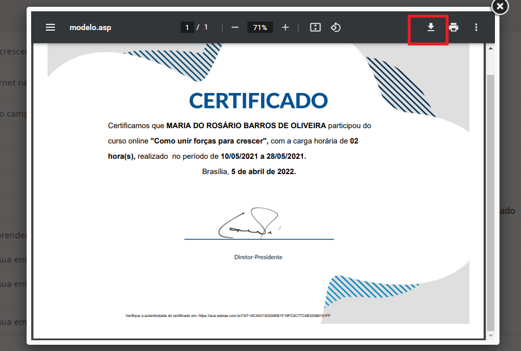Image resolution: width=521 pixels, height=351 pixels.
Task: Click the Diretor-Presidente signature
Action: 249,224
